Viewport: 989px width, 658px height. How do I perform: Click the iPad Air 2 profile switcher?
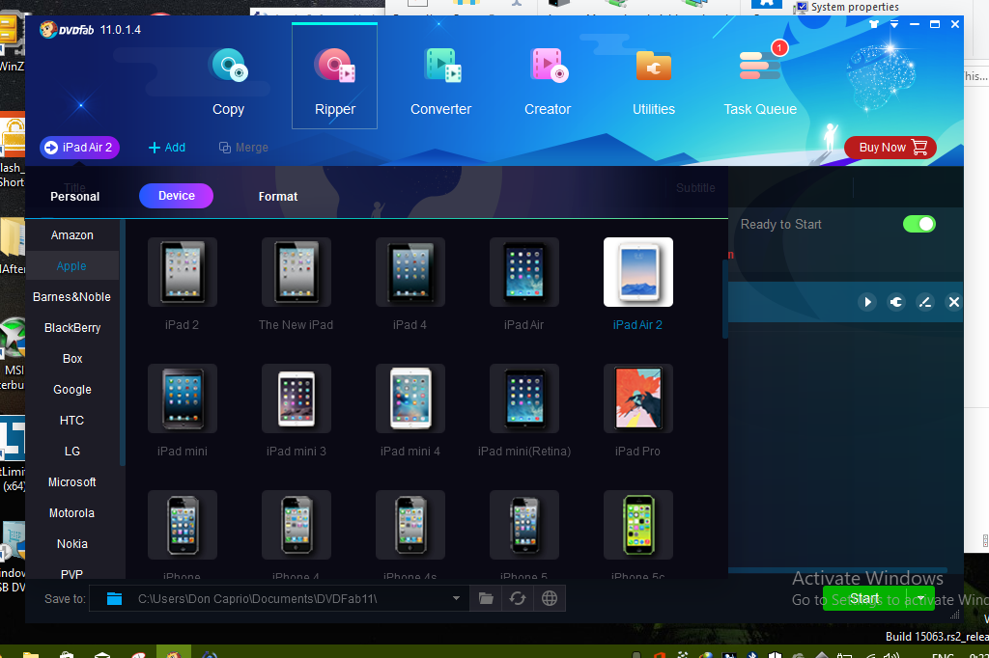[x=79, y=148]
